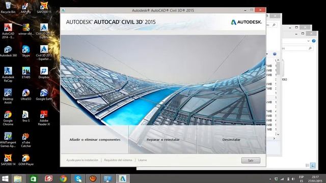
Task: Open the green Store icon on taskbar
Action: point(33,178)
